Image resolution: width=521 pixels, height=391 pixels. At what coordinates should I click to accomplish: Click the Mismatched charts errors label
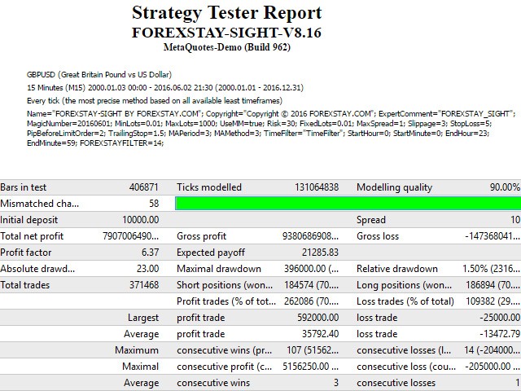pos(40,204)
